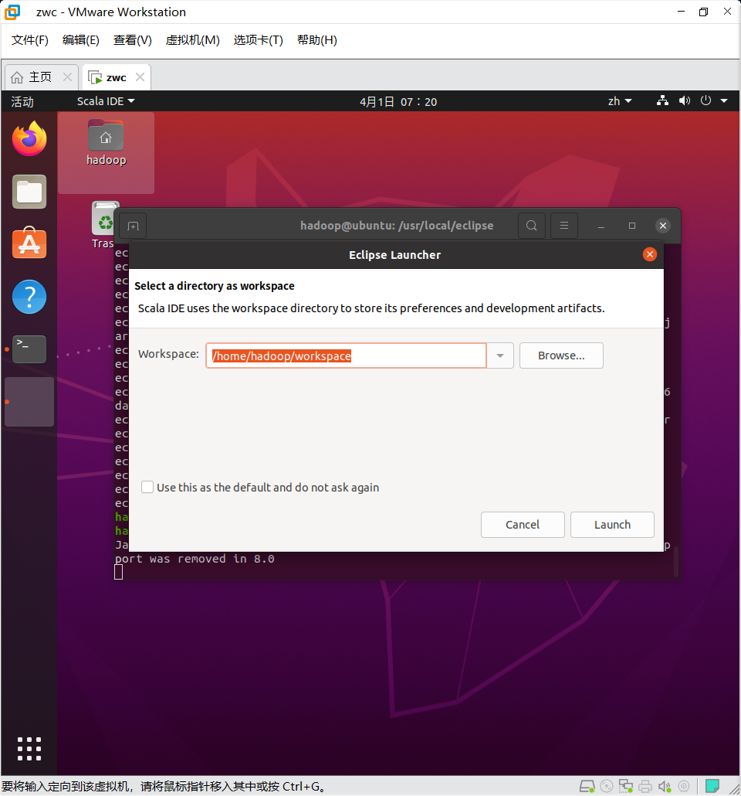Image resolution: width=741 pixels, height=796 pixels.
Task: Open Firefox from the Ubuntu dock
Action: tap(29, 138)
